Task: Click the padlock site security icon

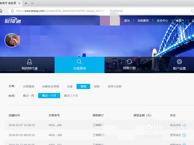Action: [x=12, y=11]
